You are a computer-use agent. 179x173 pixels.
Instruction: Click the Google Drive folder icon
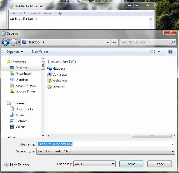coord(12,91)
